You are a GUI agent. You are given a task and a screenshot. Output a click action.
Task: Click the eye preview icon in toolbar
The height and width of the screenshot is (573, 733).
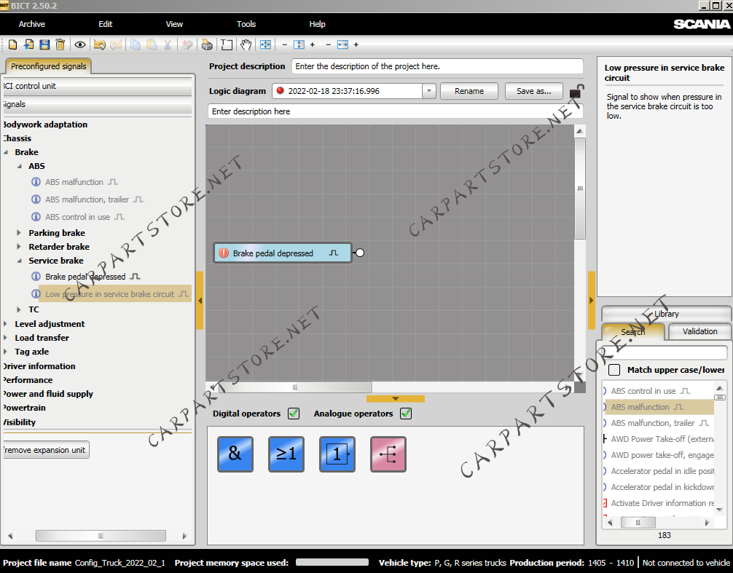coord(80,45)
